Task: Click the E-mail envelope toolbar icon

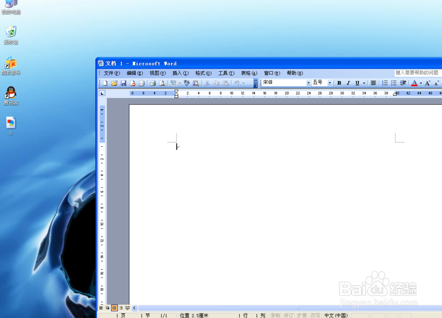Action: (141, 83)
